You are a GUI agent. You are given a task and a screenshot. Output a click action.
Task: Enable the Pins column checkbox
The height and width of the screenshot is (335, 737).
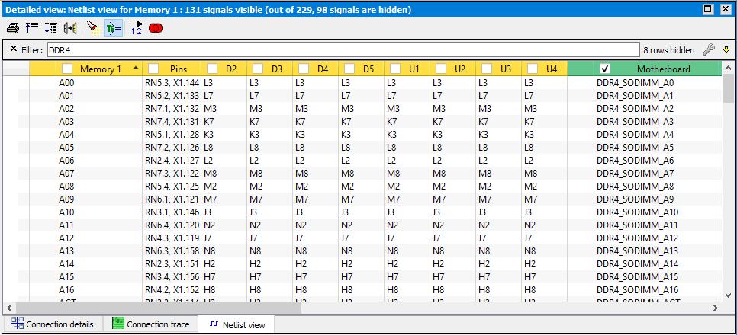tap(153, 69)
